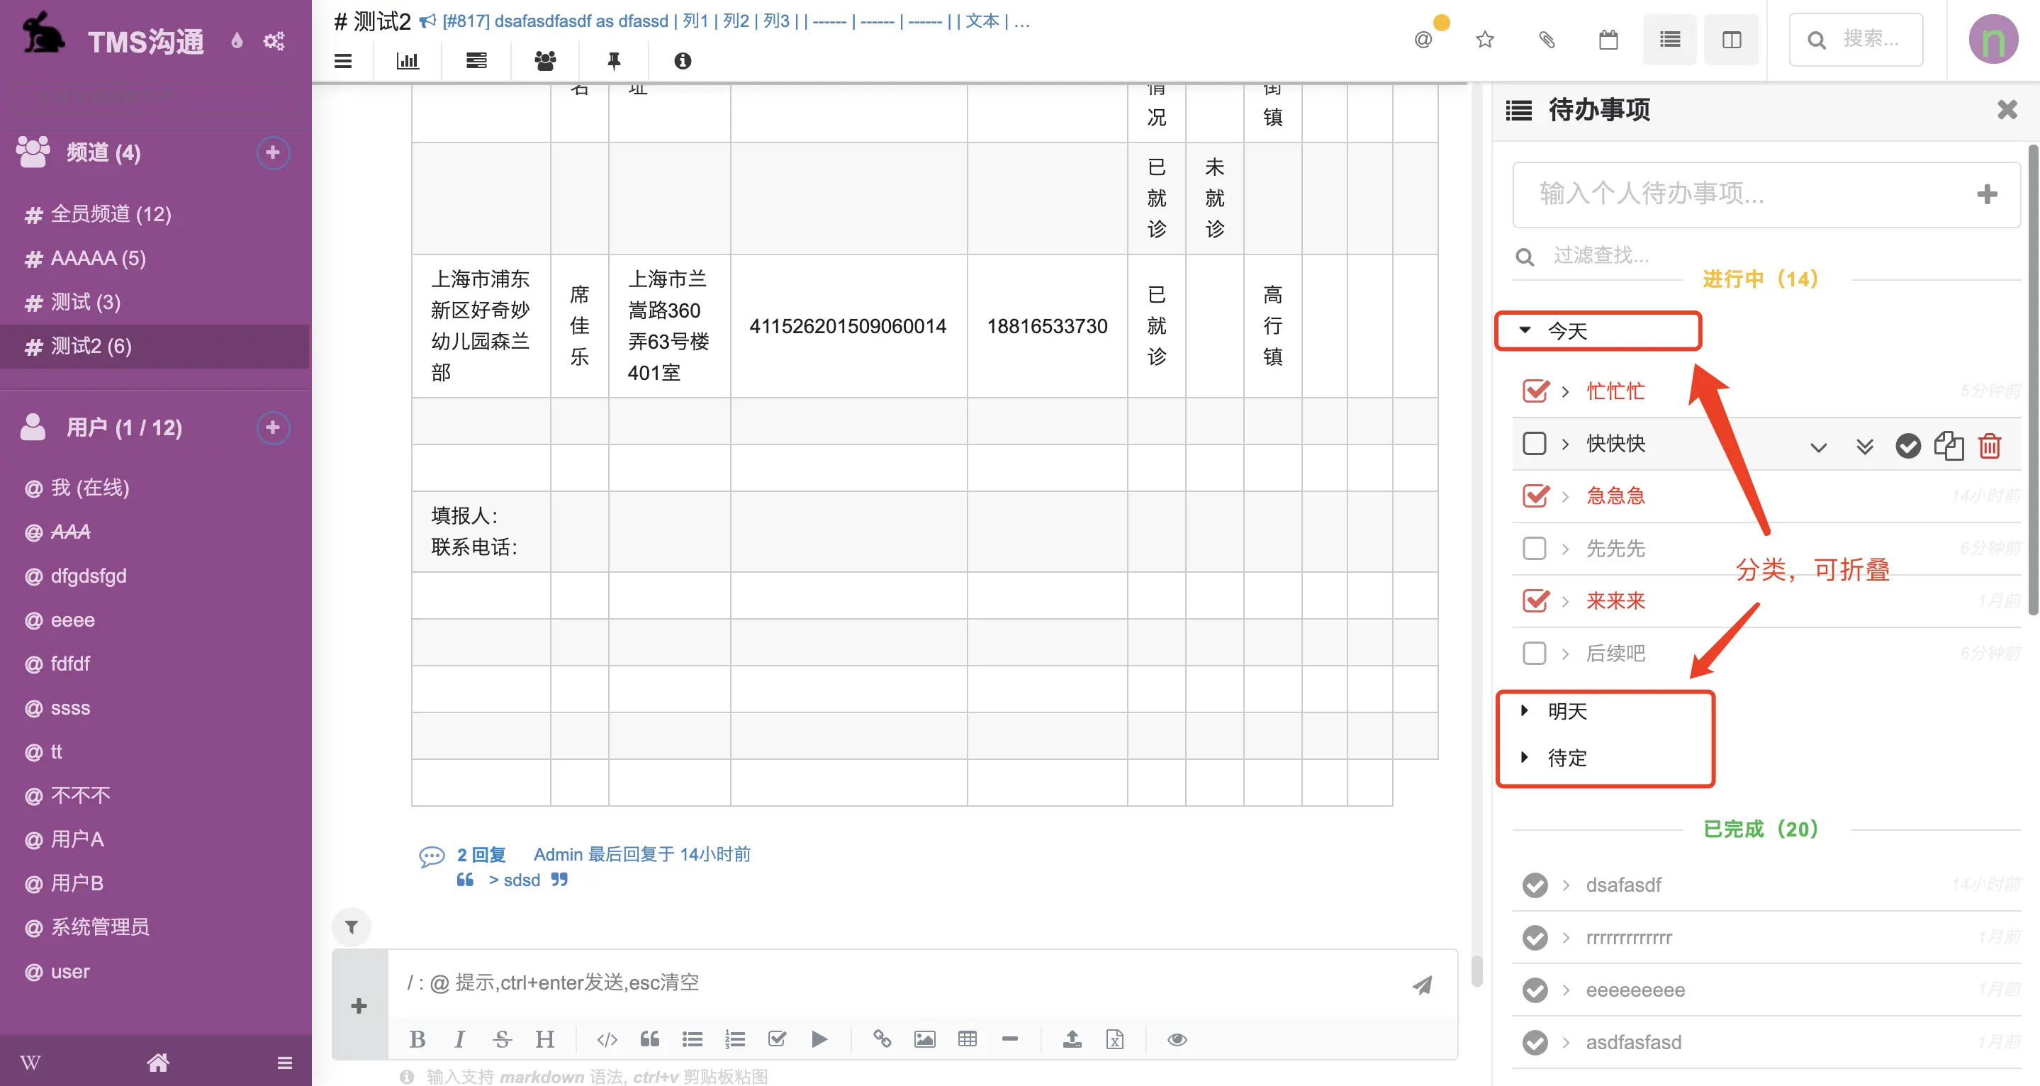Expand the 待定 category
This screenshot has width=2040, height=1086.
1525,757
